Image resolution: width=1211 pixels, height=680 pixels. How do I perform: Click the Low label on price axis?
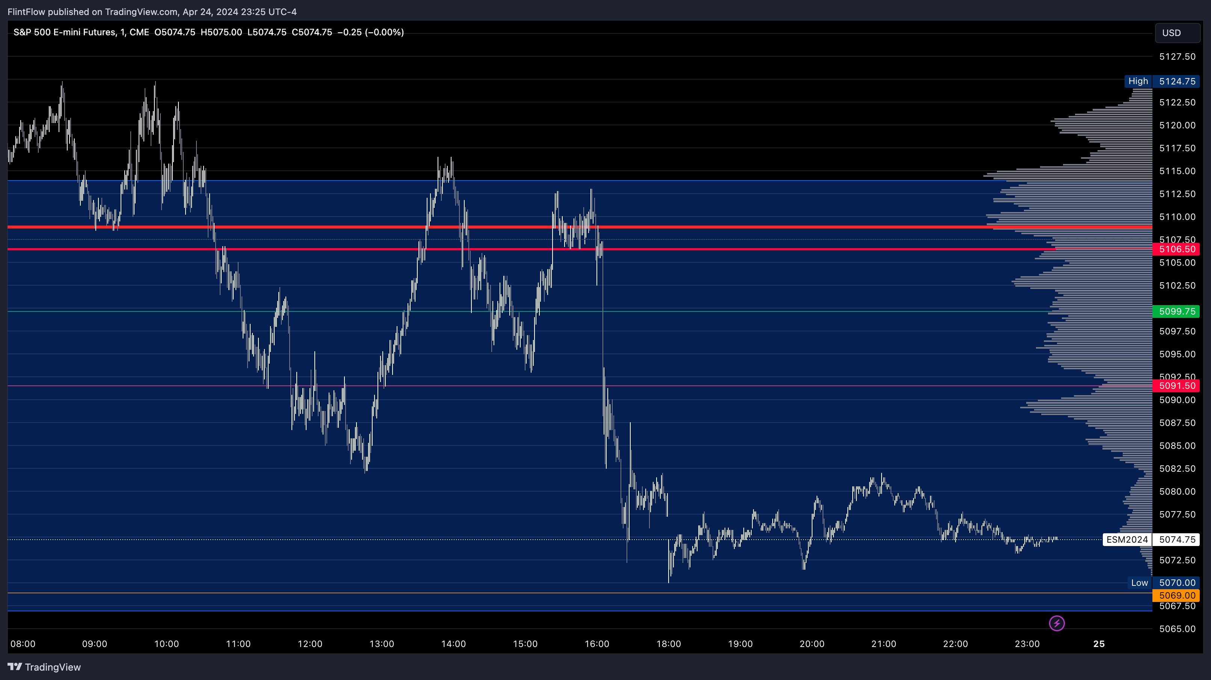[x=1139, y=583]
